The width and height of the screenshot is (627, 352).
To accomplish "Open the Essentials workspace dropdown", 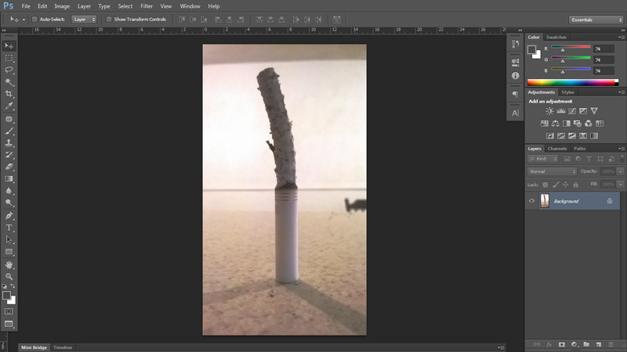I will tap(596, 19).
